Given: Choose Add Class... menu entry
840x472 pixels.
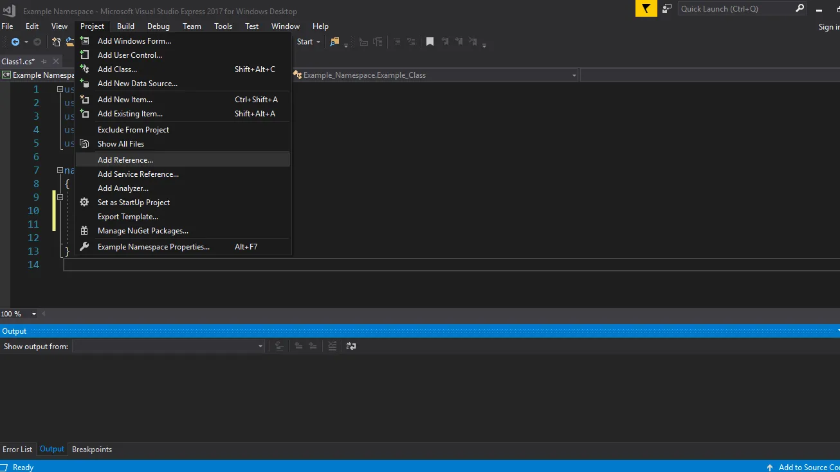Looking at the screenshot, I should 183,69.
